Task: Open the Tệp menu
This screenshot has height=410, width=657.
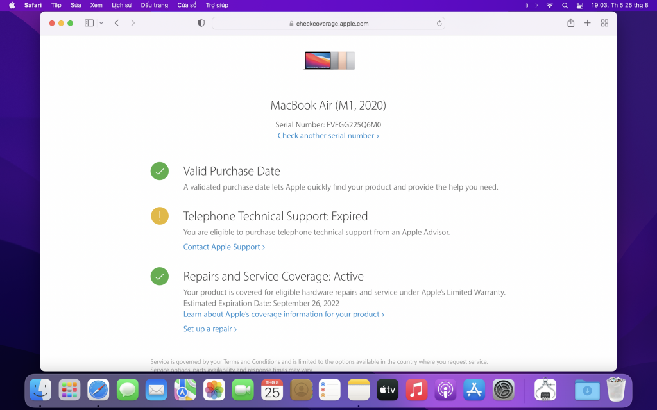Action: coord(56,5)
